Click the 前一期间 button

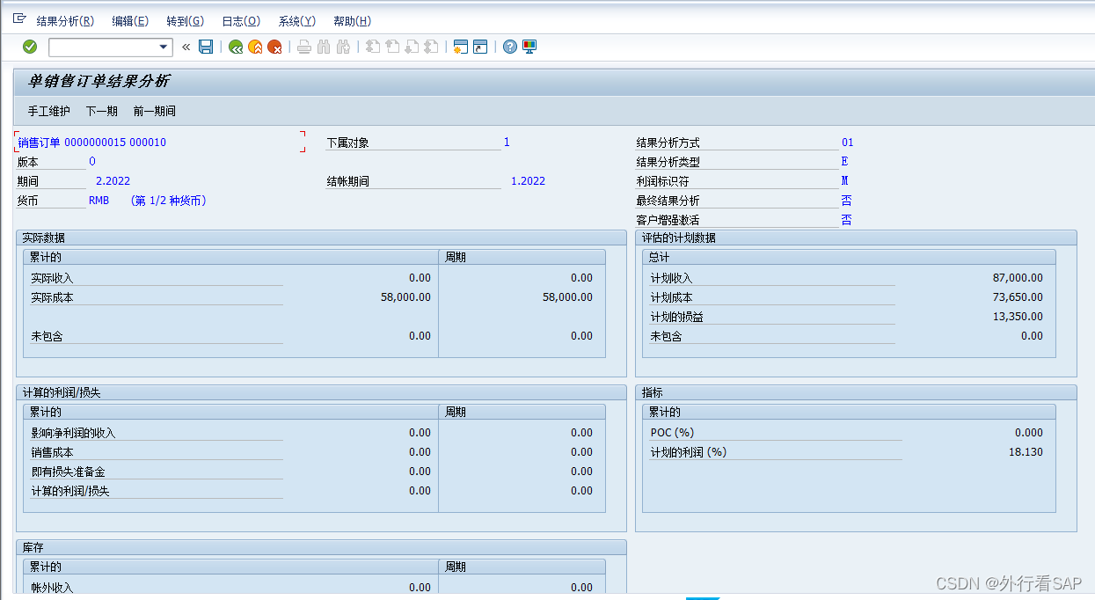coord(155,111)
